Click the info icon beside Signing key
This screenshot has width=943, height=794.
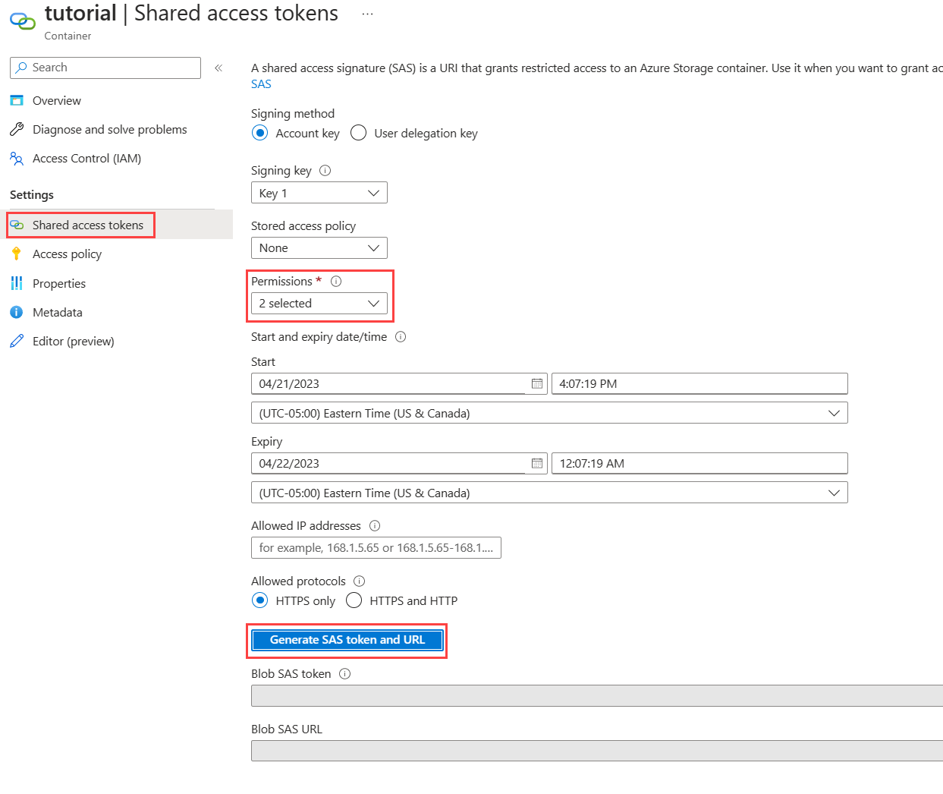tap(325, 170)
